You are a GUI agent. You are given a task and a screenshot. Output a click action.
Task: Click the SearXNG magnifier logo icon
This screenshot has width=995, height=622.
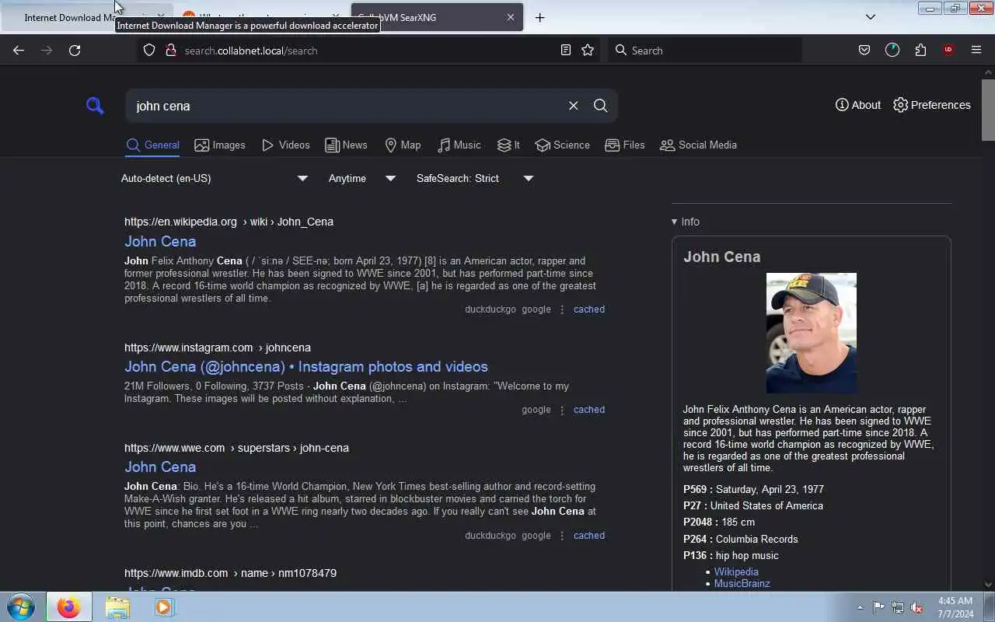(x=95, y=106)
